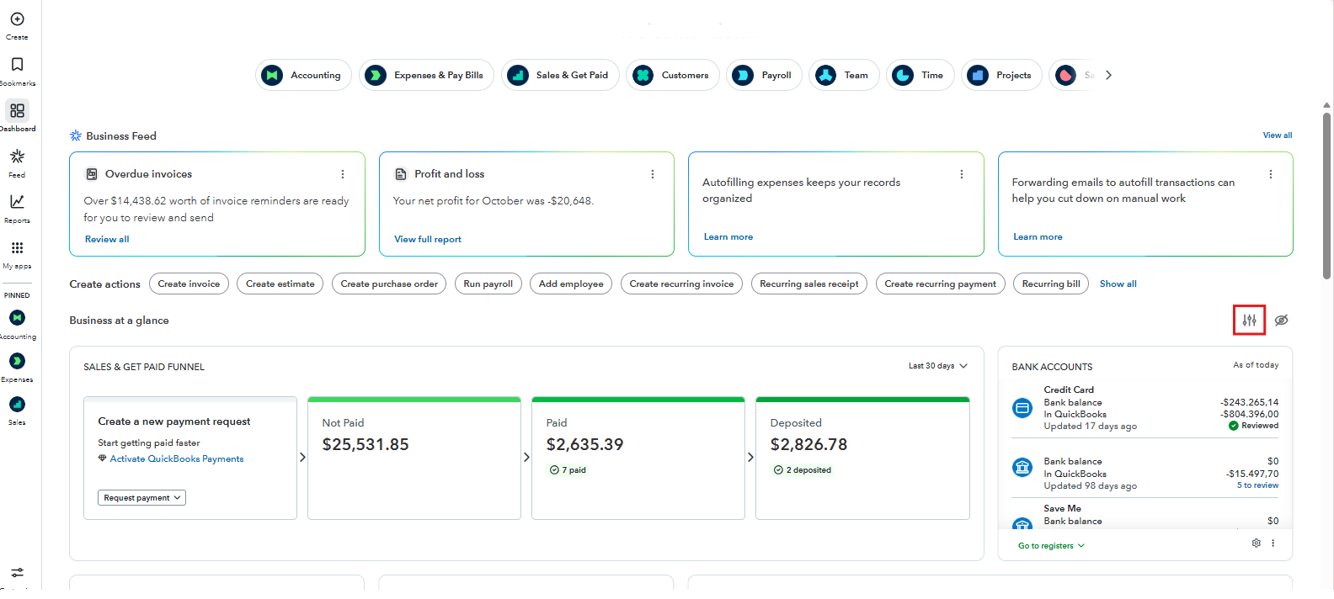Click Activate QuickBooks Payments link
The image size is (1334, 599).
pyautogui.click(x=176, y=459)
